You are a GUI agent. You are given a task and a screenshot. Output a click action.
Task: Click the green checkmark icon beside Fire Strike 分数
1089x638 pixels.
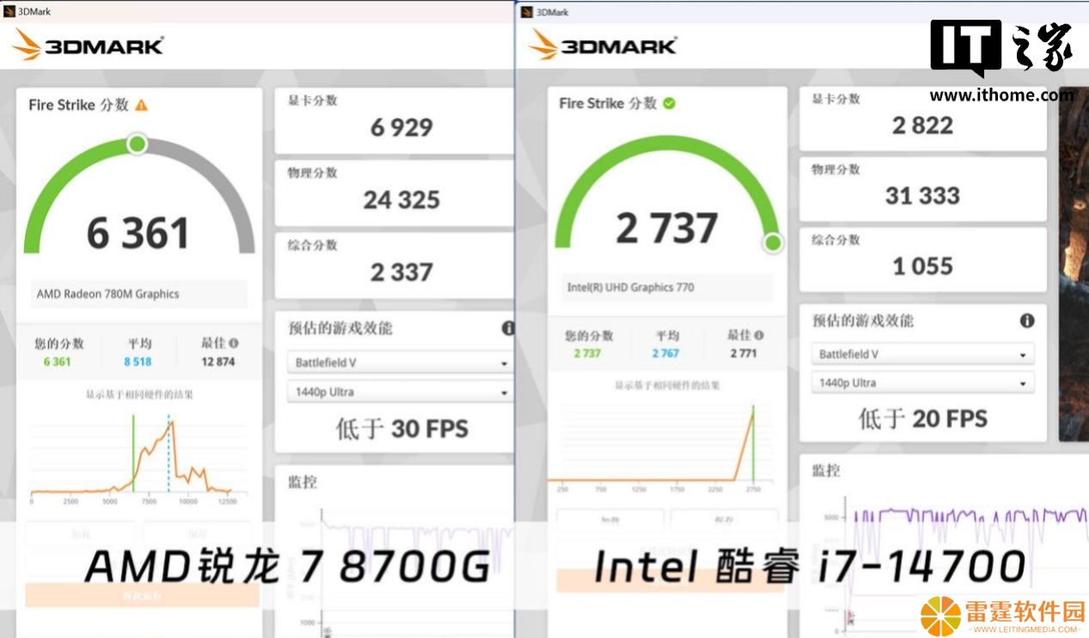click(x=669, y=103)
